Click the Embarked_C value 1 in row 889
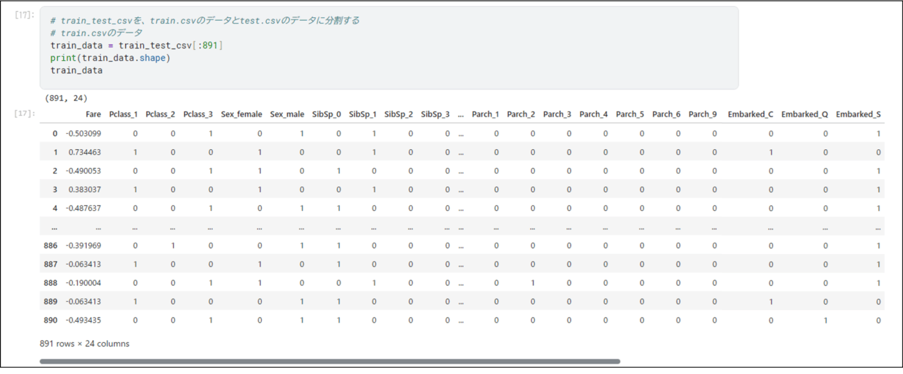 pyautogui.click(x=770, y=302)
